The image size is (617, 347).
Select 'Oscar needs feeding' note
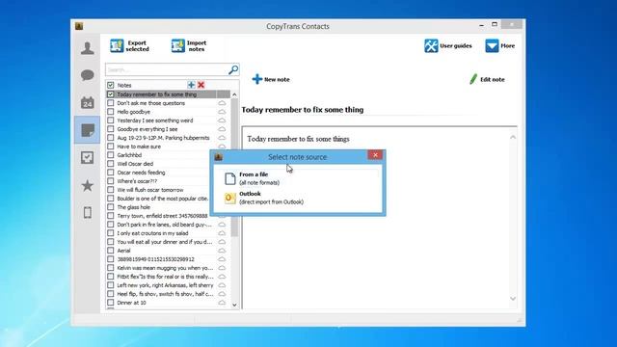tap(141, 173)
